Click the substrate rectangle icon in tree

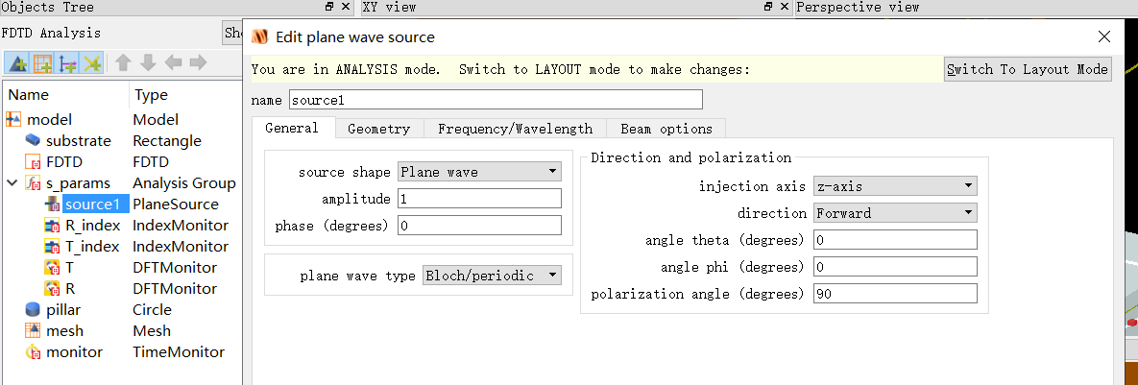coord(33,141)
